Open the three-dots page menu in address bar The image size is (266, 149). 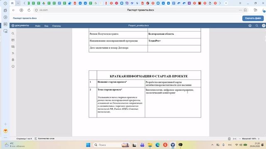pos(240,10)
